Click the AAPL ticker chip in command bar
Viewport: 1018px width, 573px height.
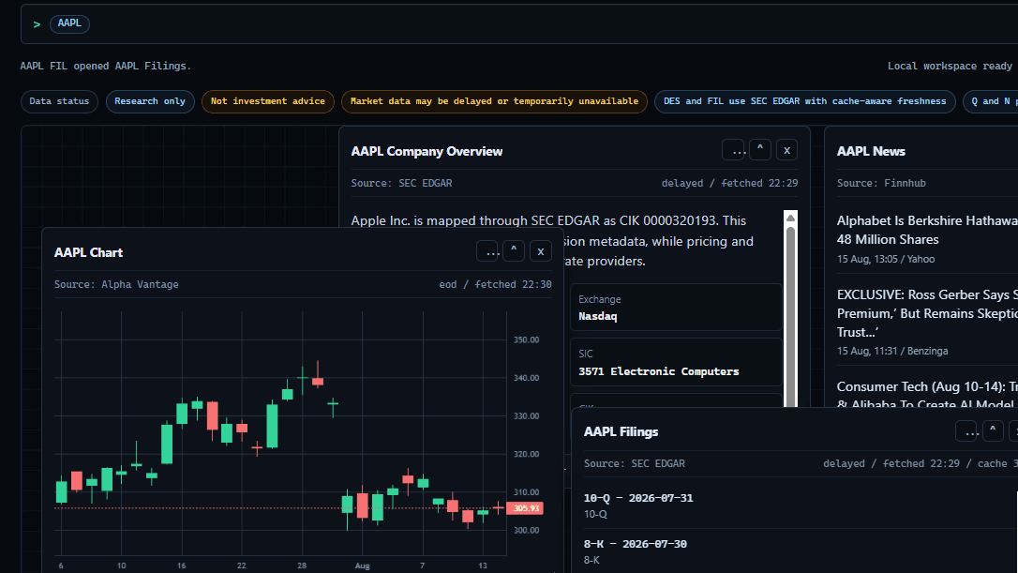point(69,23)
